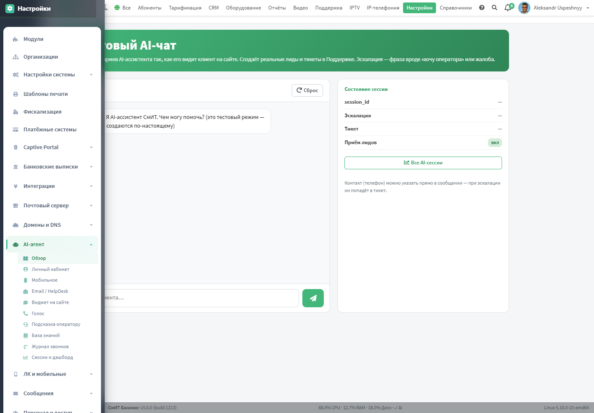This screenshot has width=594, height=413.
Task: Click the gears icon beside Настройки системы
Action: (x=16, y=75)
